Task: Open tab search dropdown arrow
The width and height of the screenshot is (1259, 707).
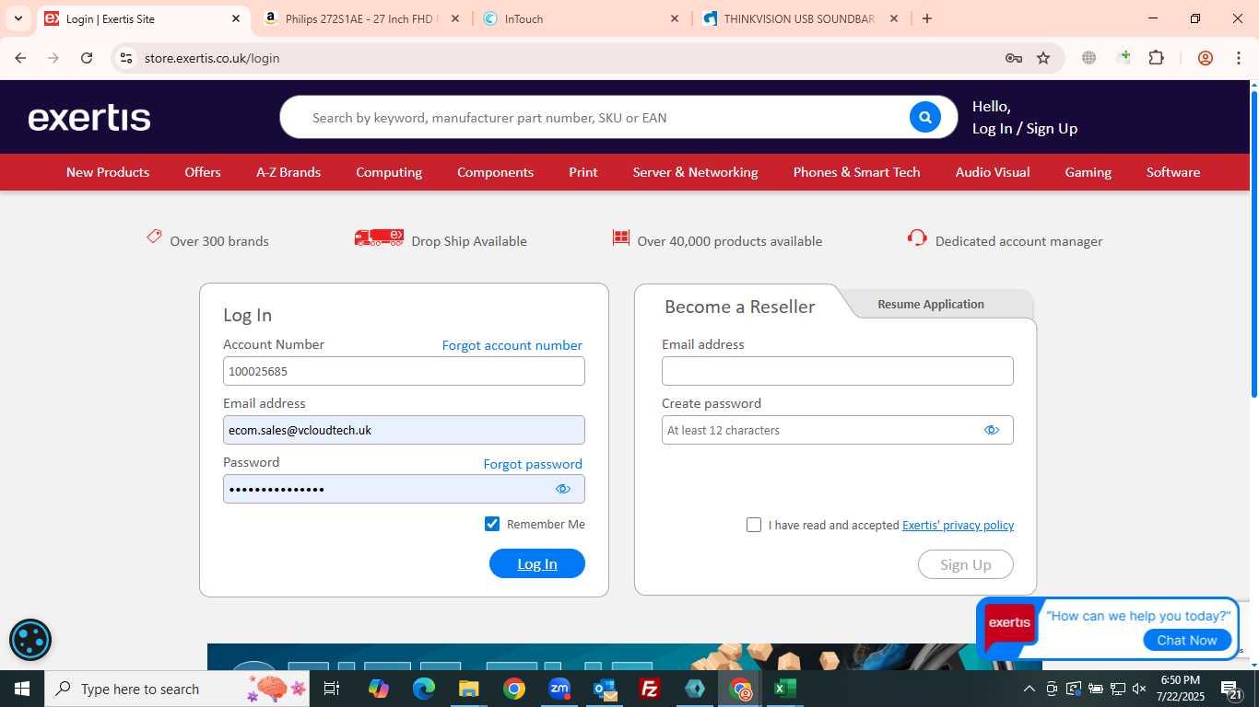Action: click(x=18, y=18)
